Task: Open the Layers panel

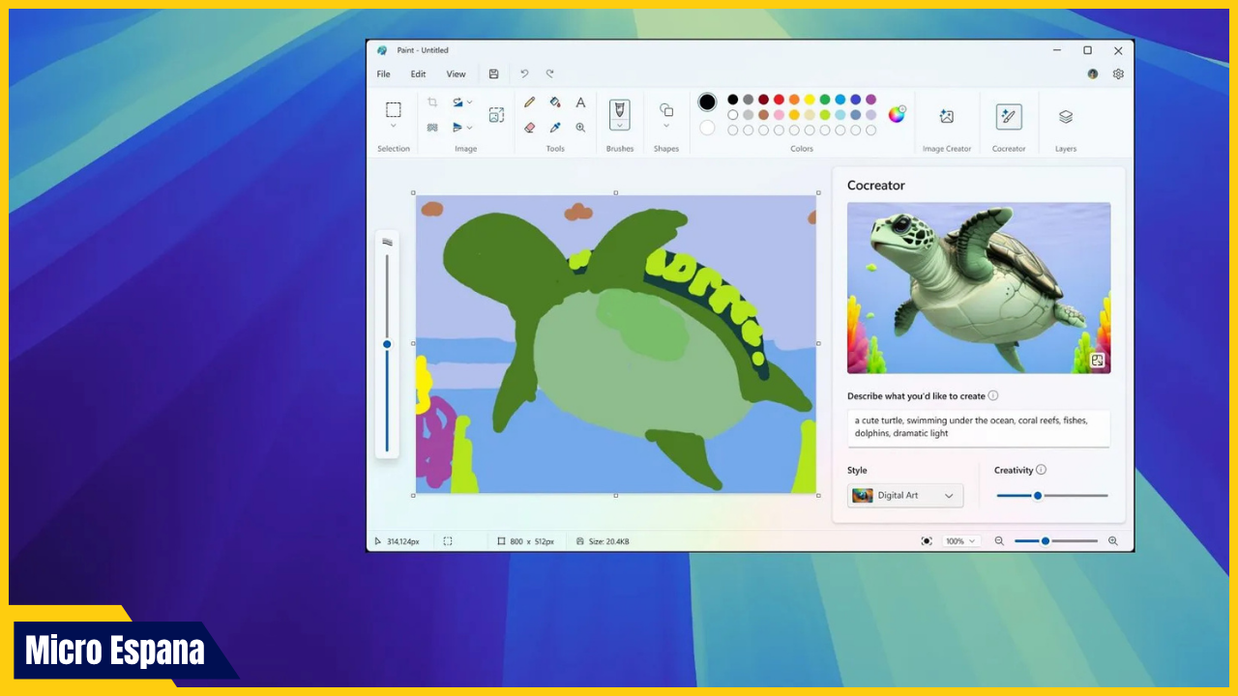Action: [1065, 117]
